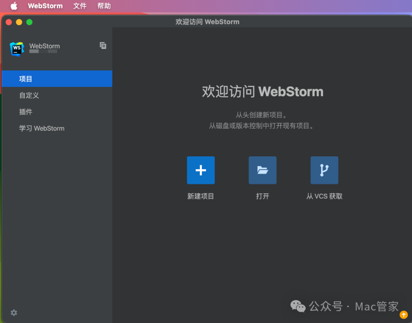Close the welcome window with red button
412x323 pixels.
[9, 22]
